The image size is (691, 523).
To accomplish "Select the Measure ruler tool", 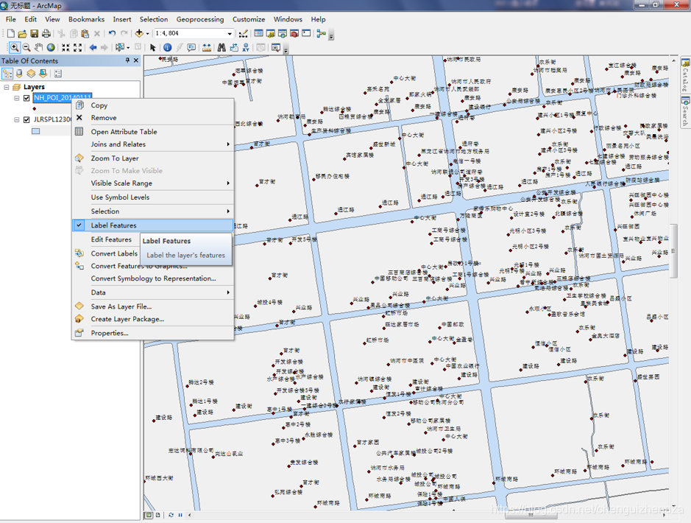I will coord(207,48).
